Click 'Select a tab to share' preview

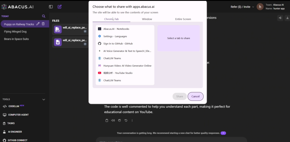tap(179, 38)
